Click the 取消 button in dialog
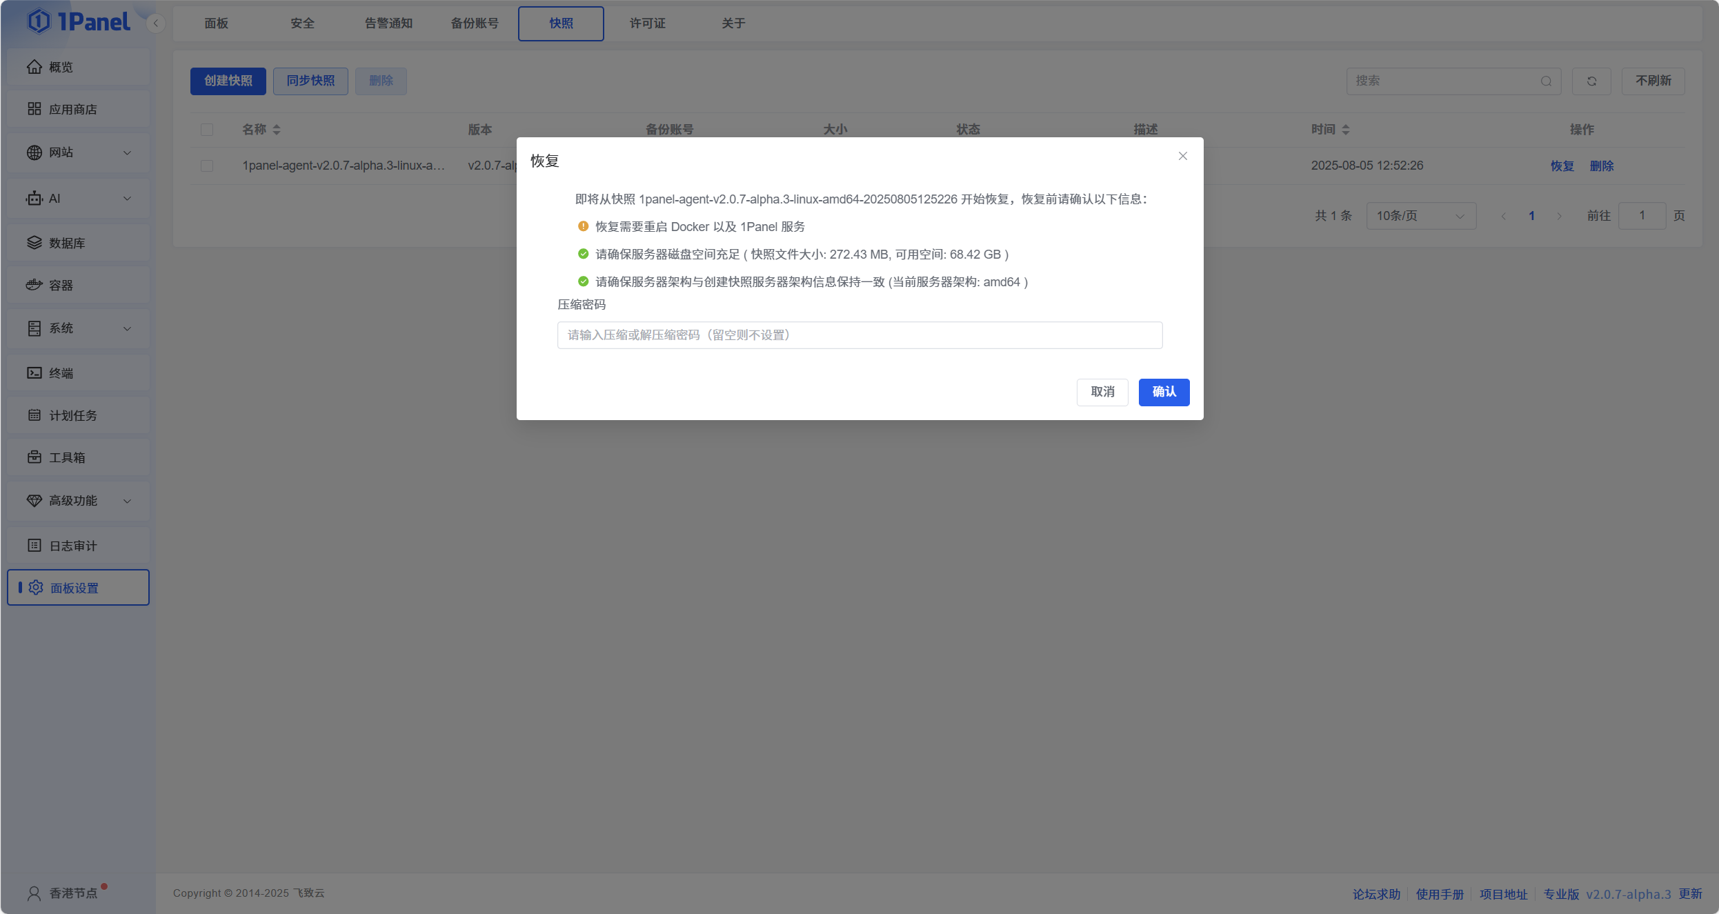The width and height of the screenshot is (1719, 914). 1102,392
